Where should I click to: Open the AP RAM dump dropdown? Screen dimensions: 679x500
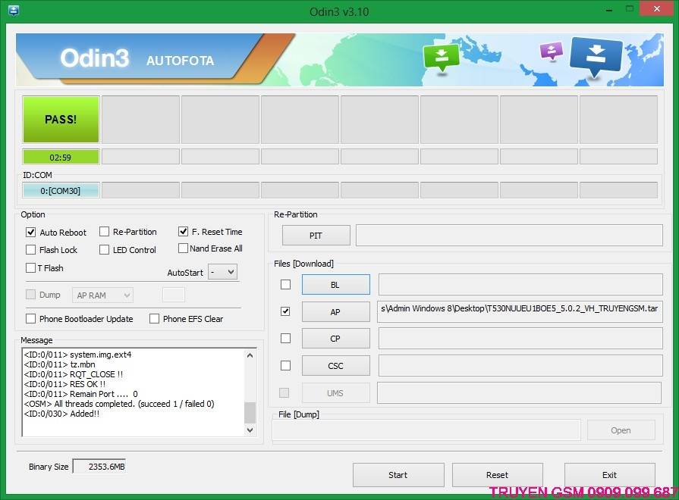(102, 295)
